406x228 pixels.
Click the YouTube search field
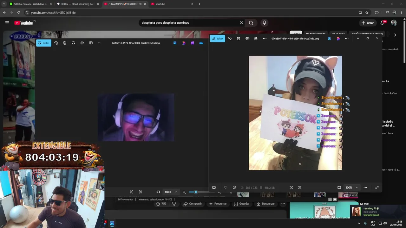(189, 23)
